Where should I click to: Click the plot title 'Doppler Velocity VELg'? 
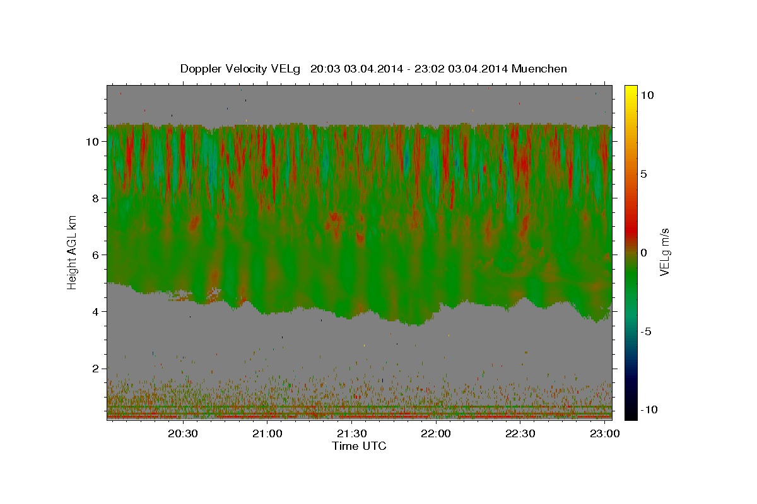[241, 69]
